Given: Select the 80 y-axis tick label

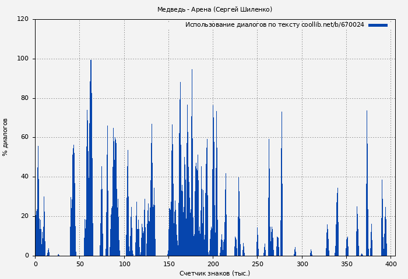Looking at the screenshot, I should [x=24, y=98].
